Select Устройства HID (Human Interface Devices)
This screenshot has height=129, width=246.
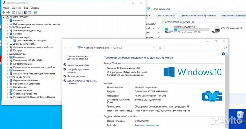(x=34, y=97)
